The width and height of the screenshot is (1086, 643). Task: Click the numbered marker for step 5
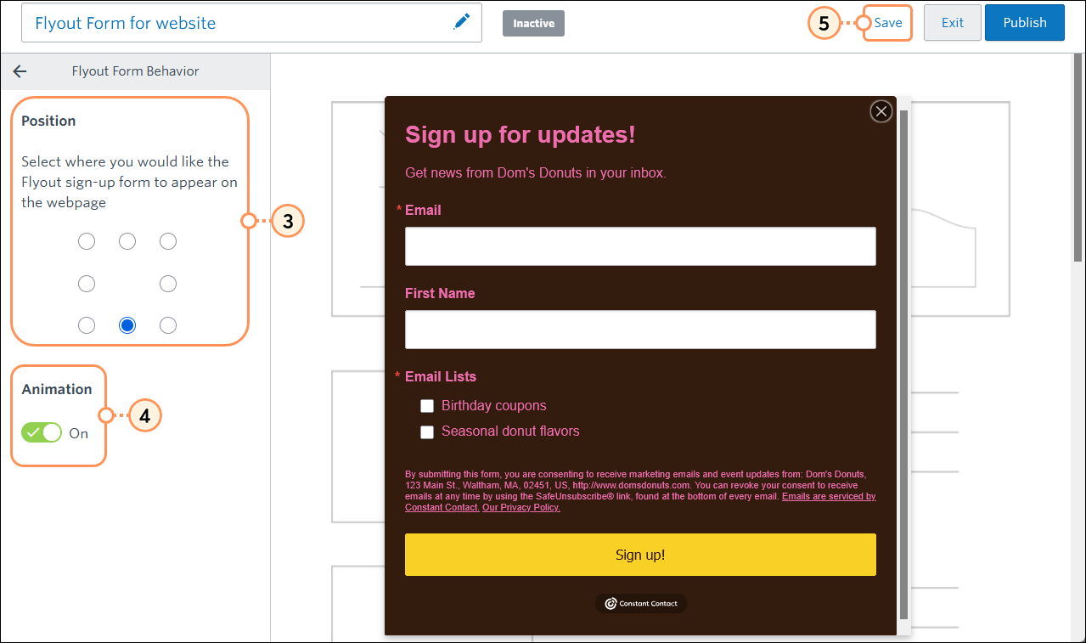point(824,24)
